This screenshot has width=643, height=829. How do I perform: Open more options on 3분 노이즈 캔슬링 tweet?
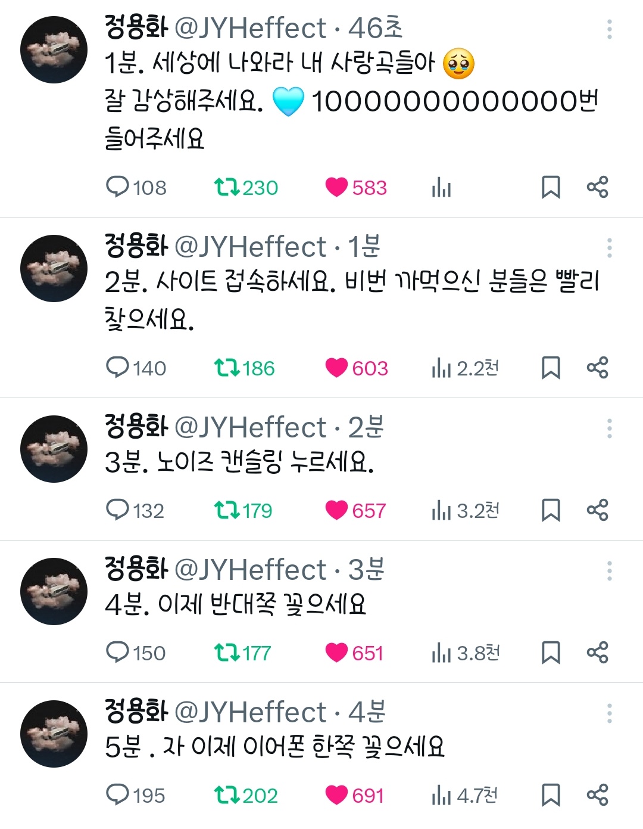coord(609,429)
